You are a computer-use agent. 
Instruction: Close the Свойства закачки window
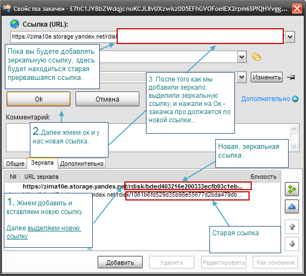(297, 9)
